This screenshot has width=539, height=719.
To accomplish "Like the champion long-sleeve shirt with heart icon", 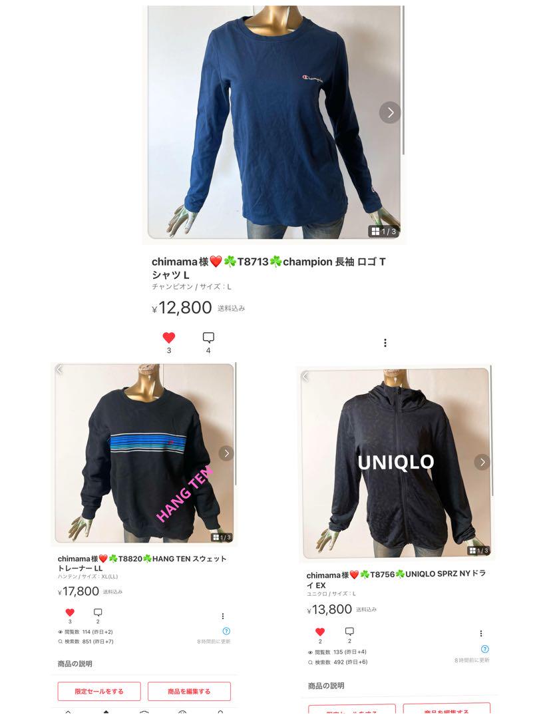I will click(169, 338).
